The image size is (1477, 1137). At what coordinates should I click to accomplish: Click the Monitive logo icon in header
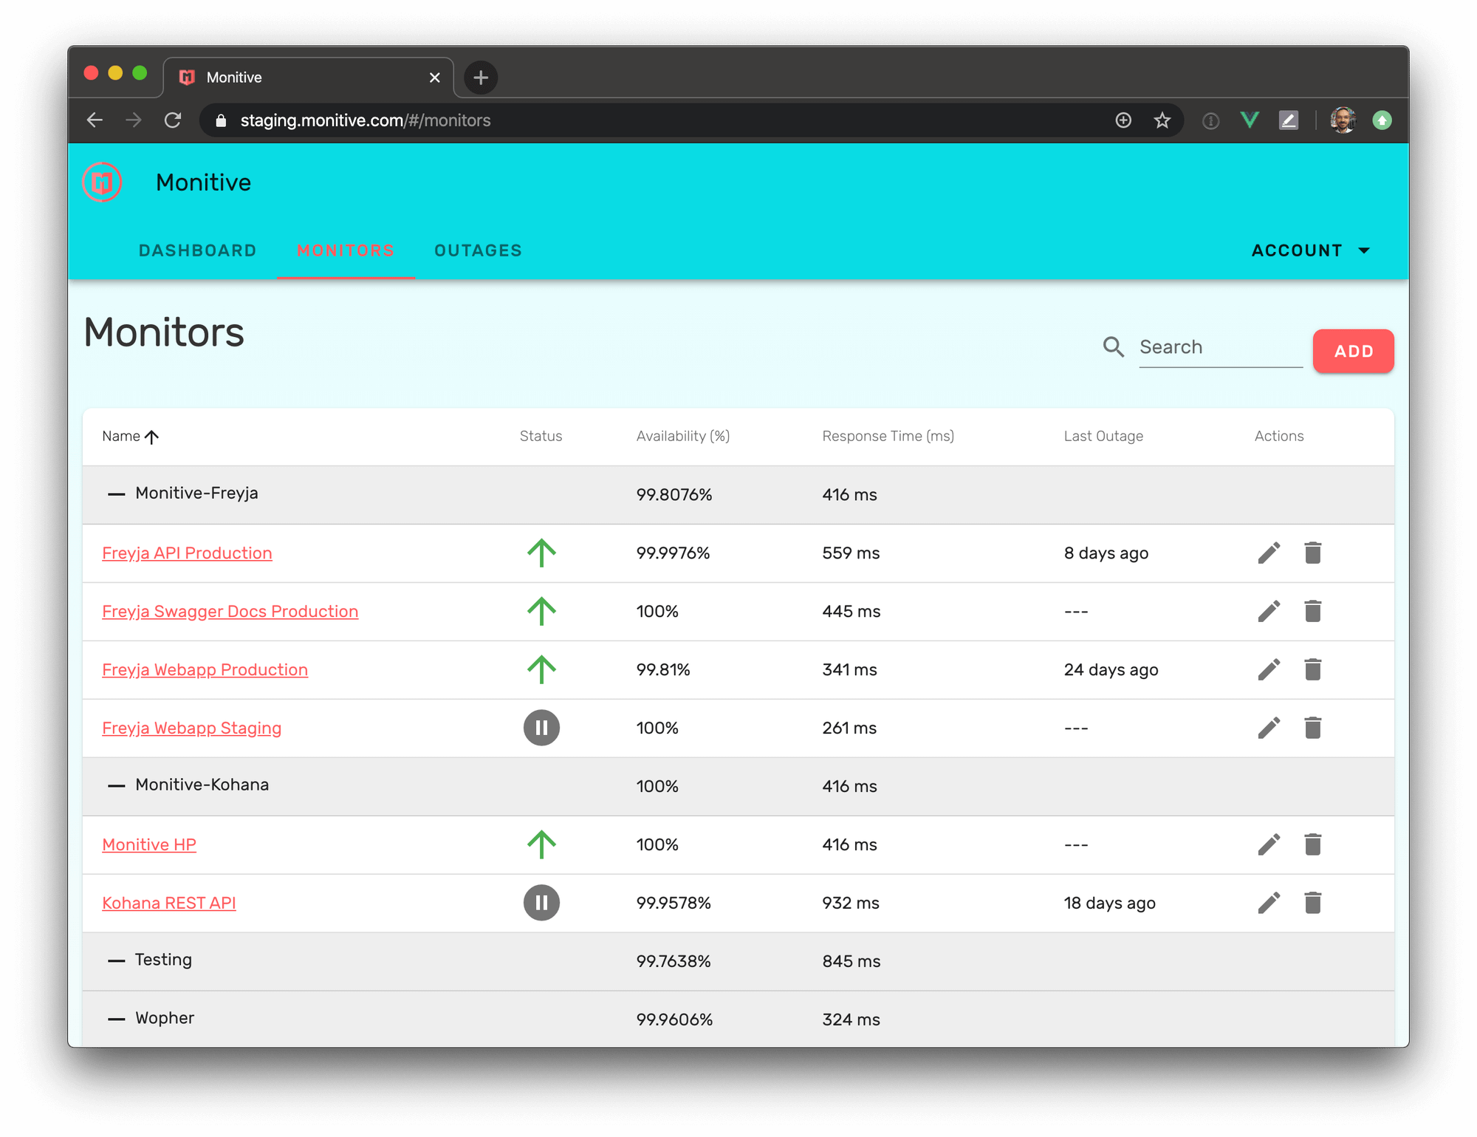pos(102,182)
